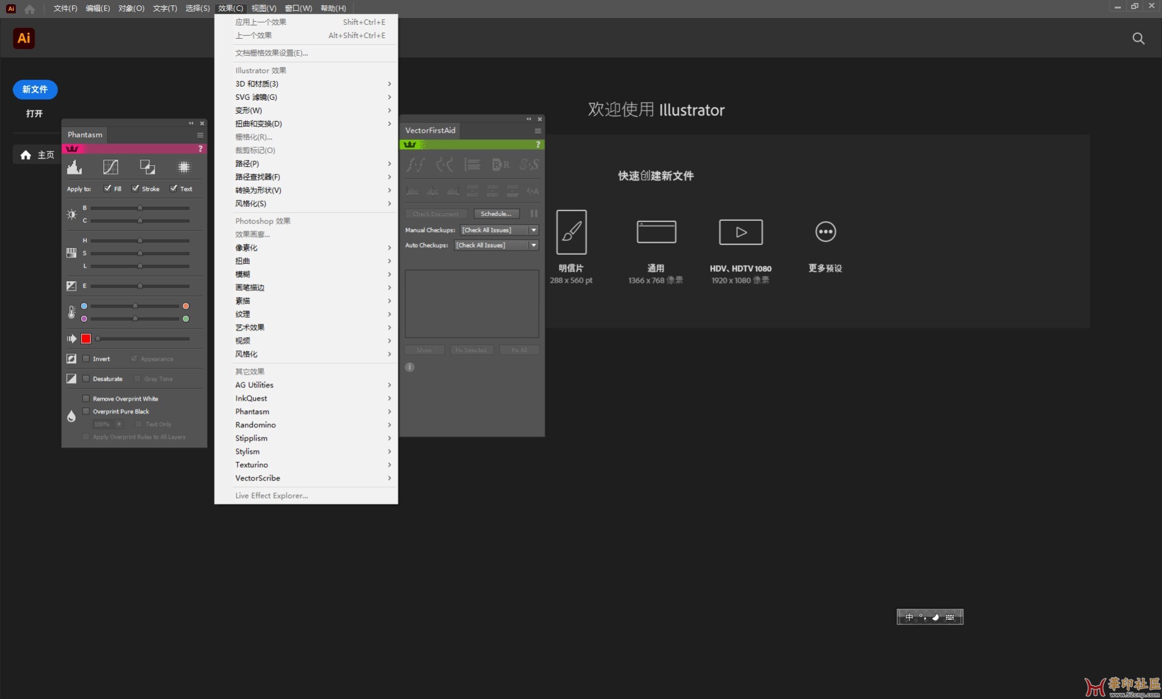The width and height of the screenshot is (1162, 699).
Task: Expand the 像素化 submenu
Action: [x=306, y=248]
